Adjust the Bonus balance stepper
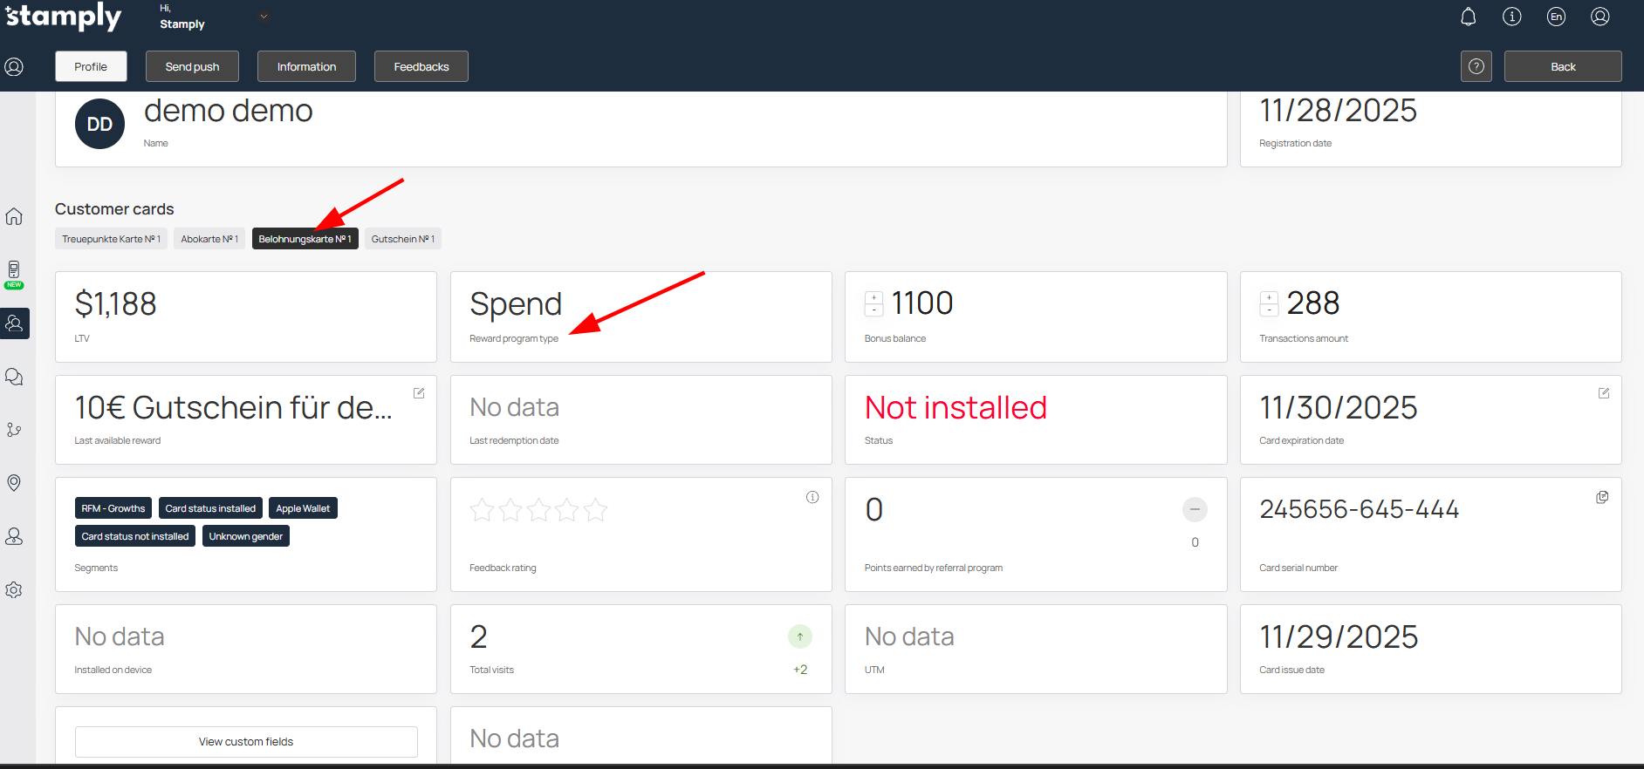1644x769 pixels. (873, 303)
